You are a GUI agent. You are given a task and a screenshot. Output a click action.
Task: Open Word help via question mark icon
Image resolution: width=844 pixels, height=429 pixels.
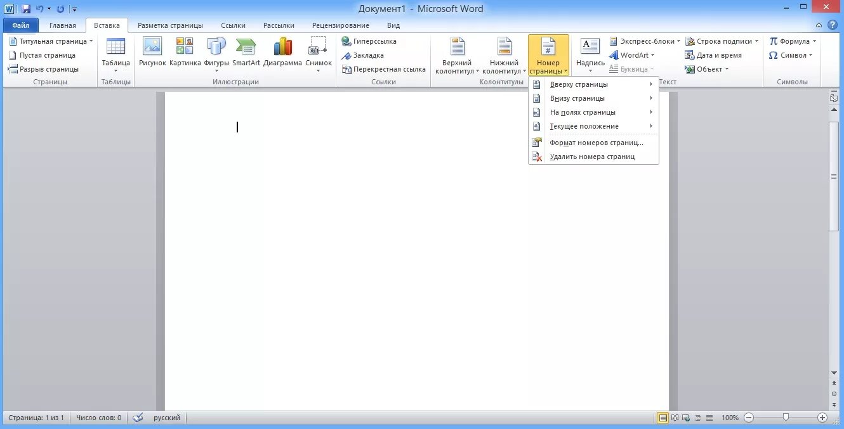pyautogui.click(x=833, y=25)
